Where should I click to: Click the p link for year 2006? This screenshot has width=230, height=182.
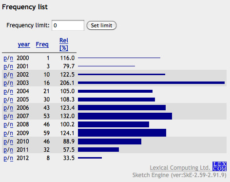click(x=5, y=108)
